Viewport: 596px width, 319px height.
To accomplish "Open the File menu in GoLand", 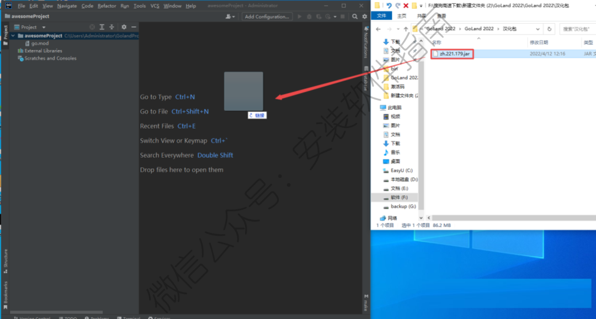I will coord(22,6).
